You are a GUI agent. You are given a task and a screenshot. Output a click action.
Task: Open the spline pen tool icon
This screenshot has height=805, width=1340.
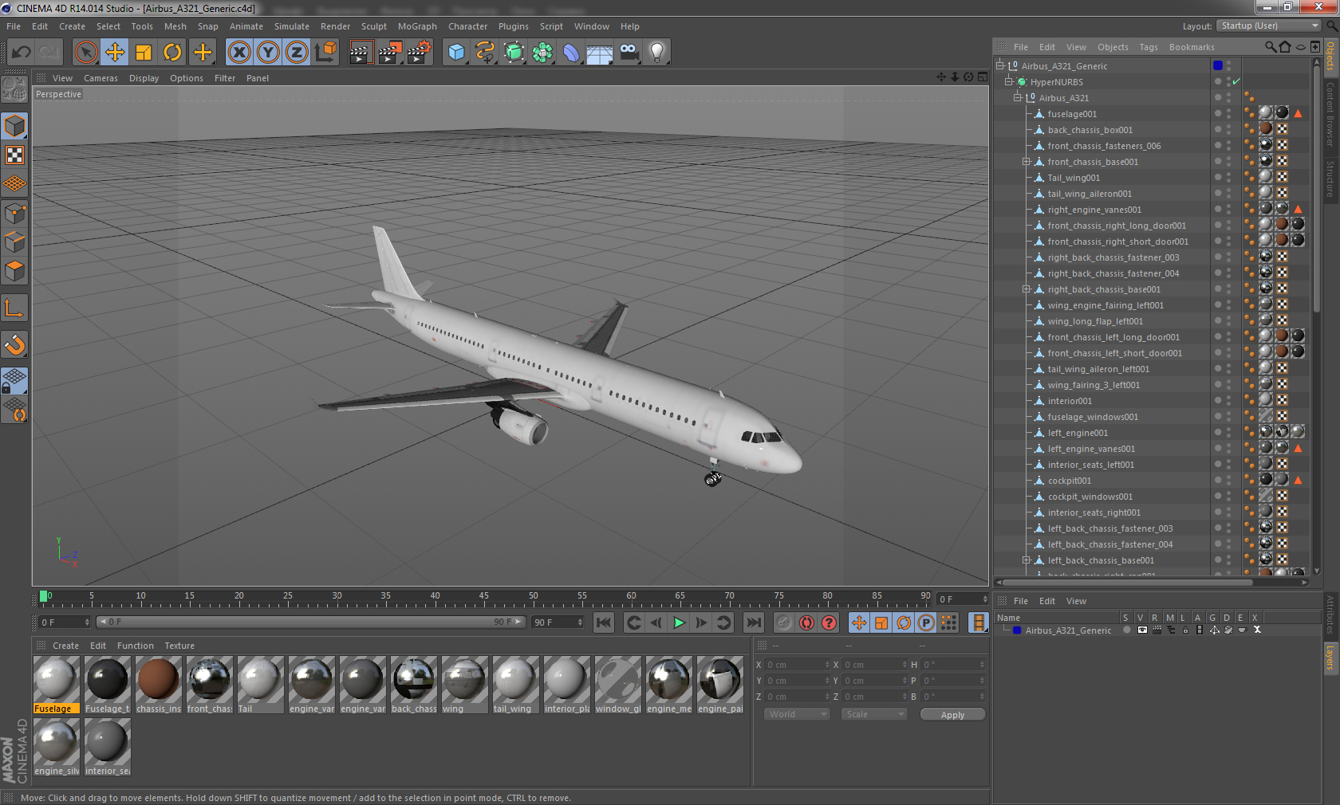coord(485,53)
